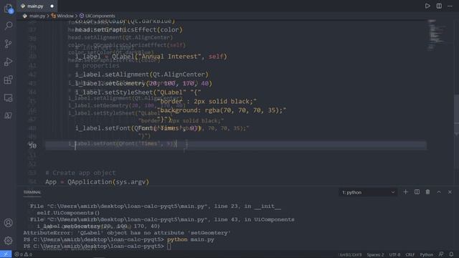Image resolution: width=459 pixels, height=258 pixels.
Task: Change end of line sequence CRLF
Action: pyautogui.click(x=410, y=254)
